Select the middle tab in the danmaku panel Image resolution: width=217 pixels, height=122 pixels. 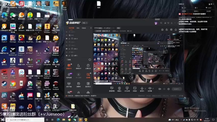coord(196,11)
